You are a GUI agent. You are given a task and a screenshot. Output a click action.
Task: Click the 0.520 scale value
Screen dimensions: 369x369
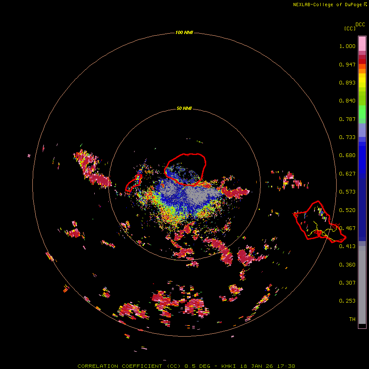tap(347, 210)
